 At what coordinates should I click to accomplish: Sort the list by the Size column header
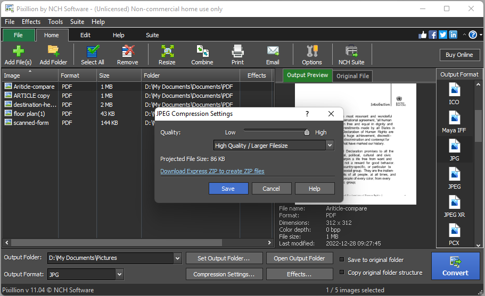pos(119,75)
